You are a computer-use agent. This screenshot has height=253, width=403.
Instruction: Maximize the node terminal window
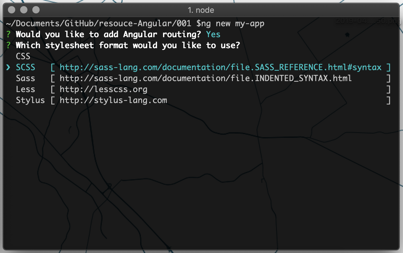tap(36, 10)
